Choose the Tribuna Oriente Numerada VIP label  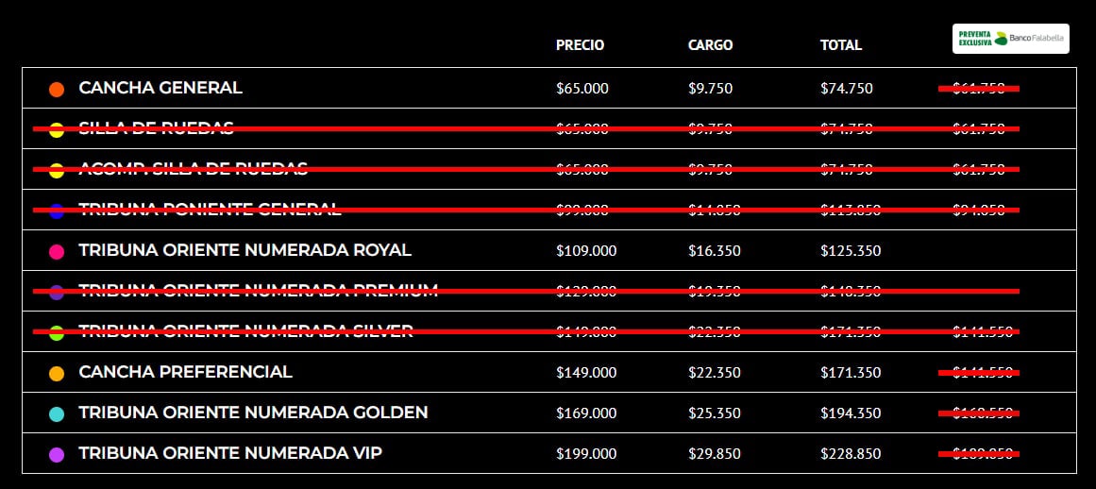230,453
